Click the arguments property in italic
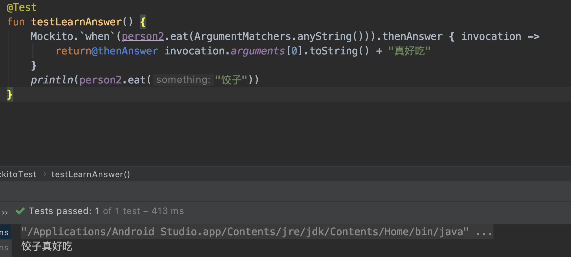571x257 pixels. click(258, 51)
